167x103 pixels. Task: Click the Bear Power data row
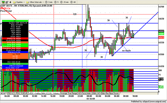(x=15, y=70)
